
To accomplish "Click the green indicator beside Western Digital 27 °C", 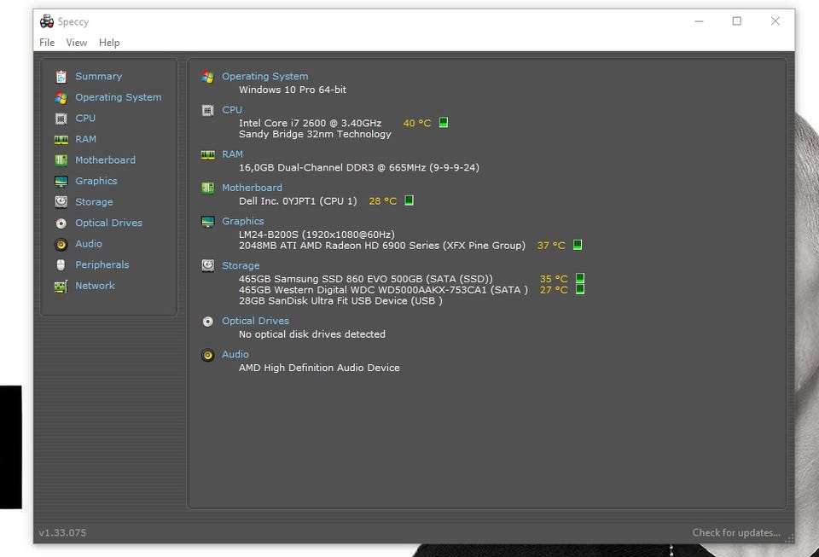I will coord(580,288).
